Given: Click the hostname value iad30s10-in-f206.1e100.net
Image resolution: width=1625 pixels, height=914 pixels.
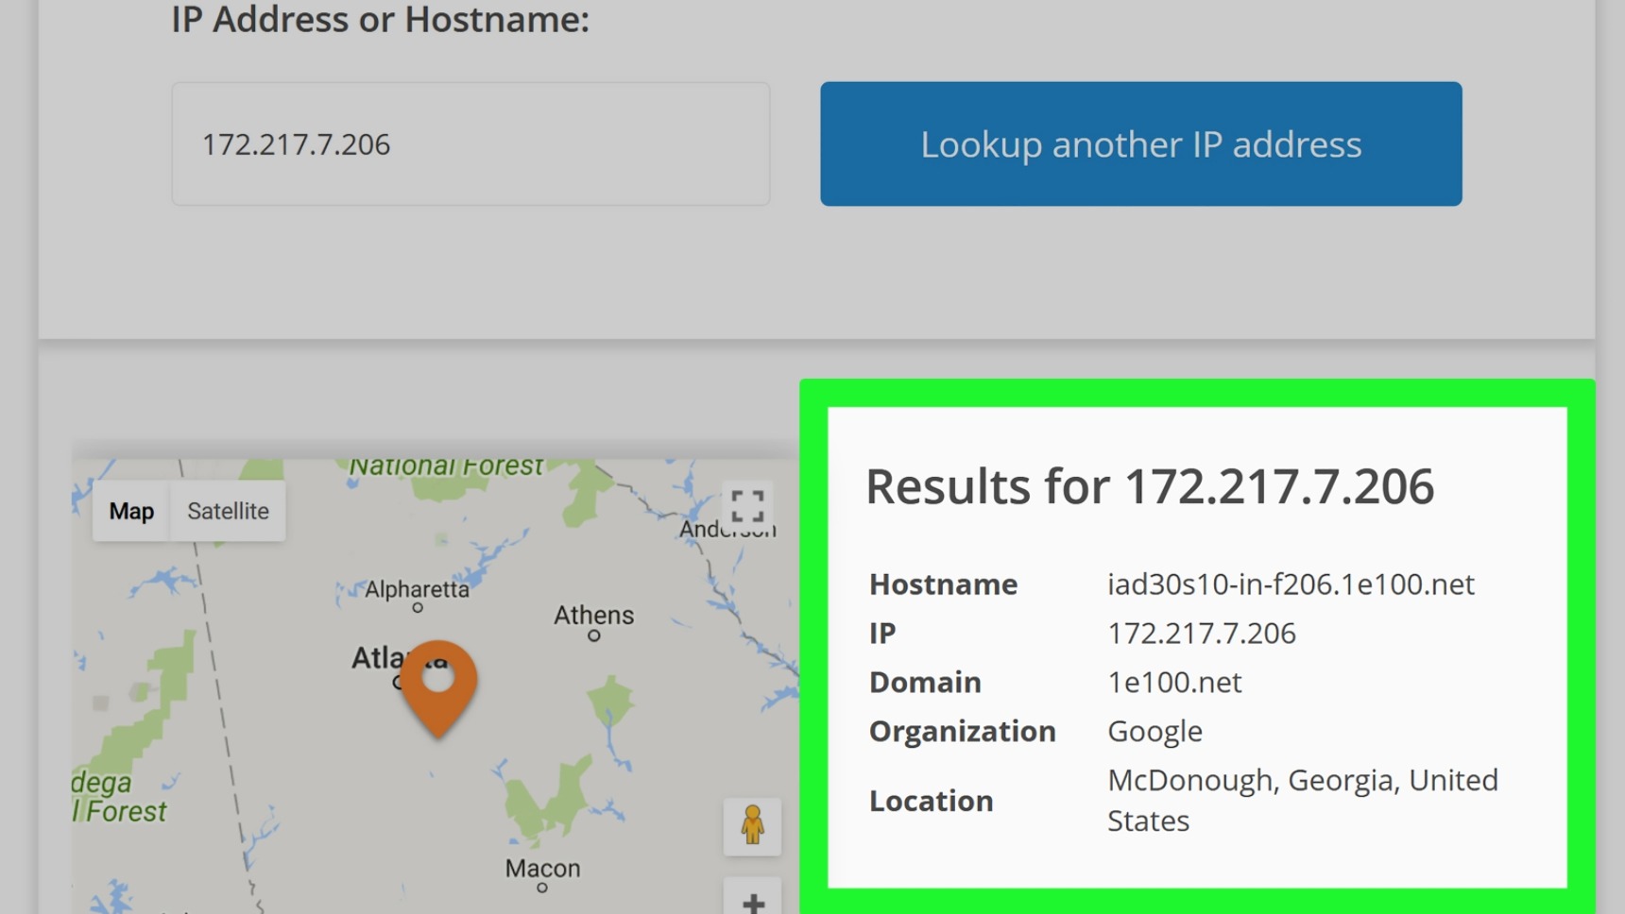Looking at the screenshot, I should [1291, 584].
